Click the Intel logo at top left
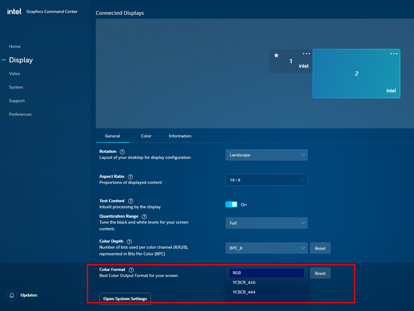414x311 pixels. pos(14,11)
